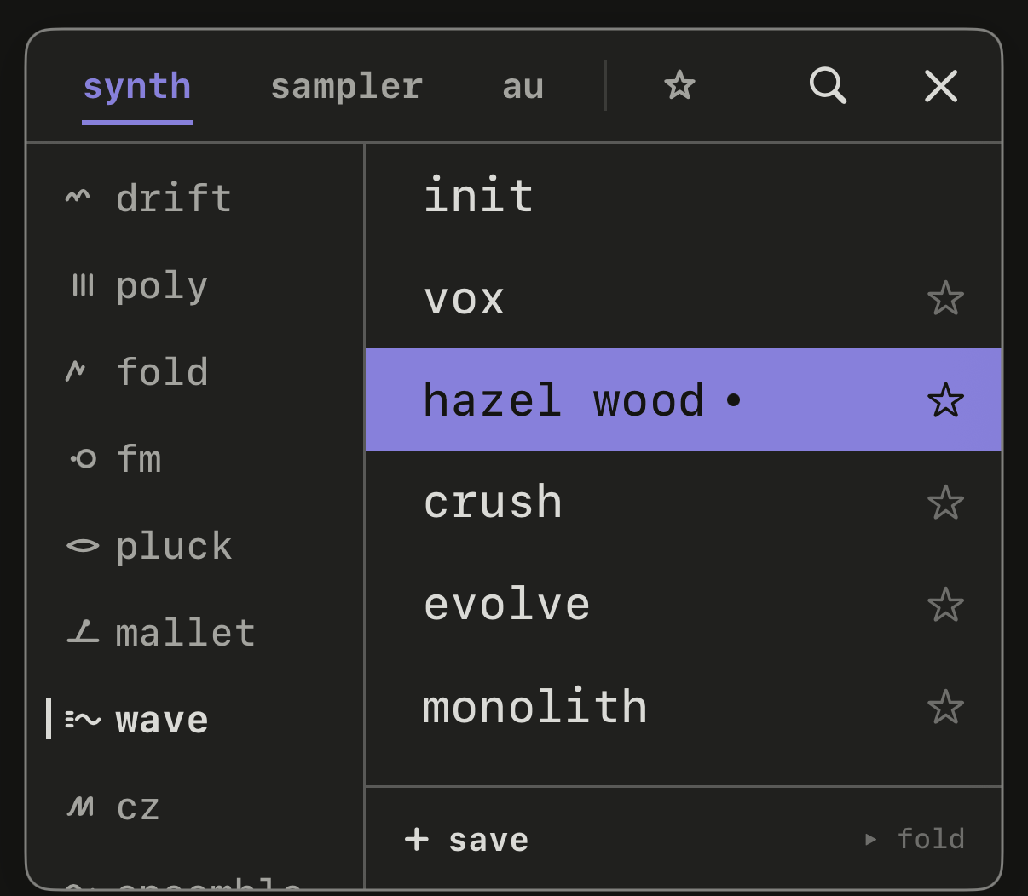Pick the fm engine label

click(x=139, y=459)
